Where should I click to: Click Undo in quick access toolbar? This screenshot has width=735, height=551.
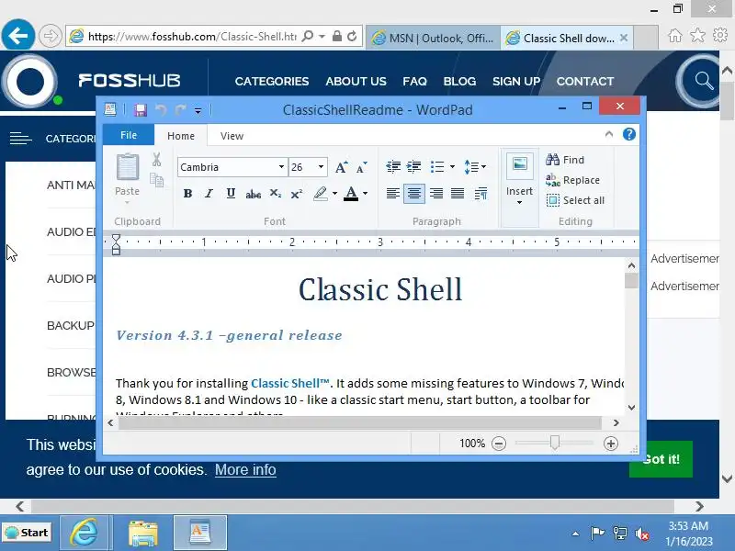click(161, 110)
